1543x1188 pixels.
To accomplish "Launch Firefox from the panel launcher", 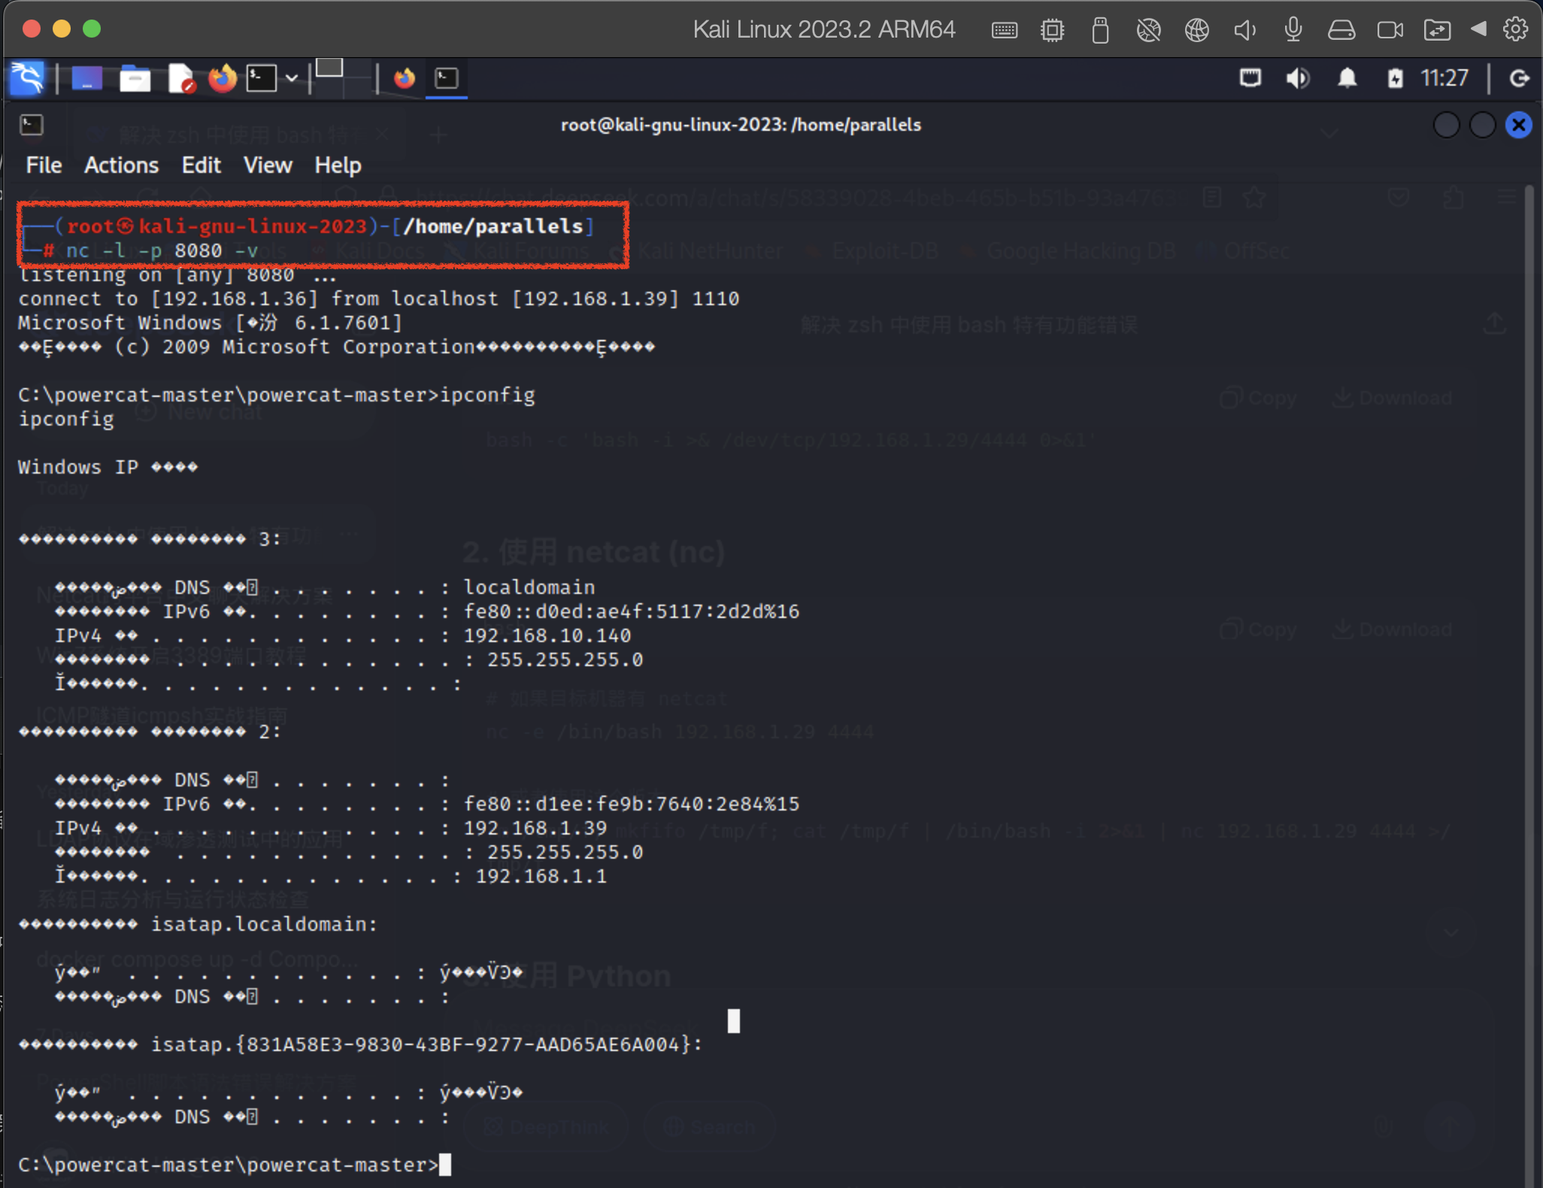I will tap(223, 78).
